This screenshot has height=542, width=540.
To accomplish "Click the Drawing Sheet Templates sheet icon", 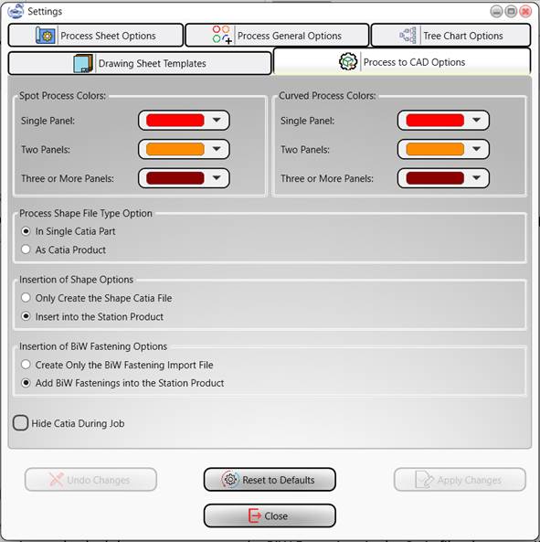I will coord(83,63).
